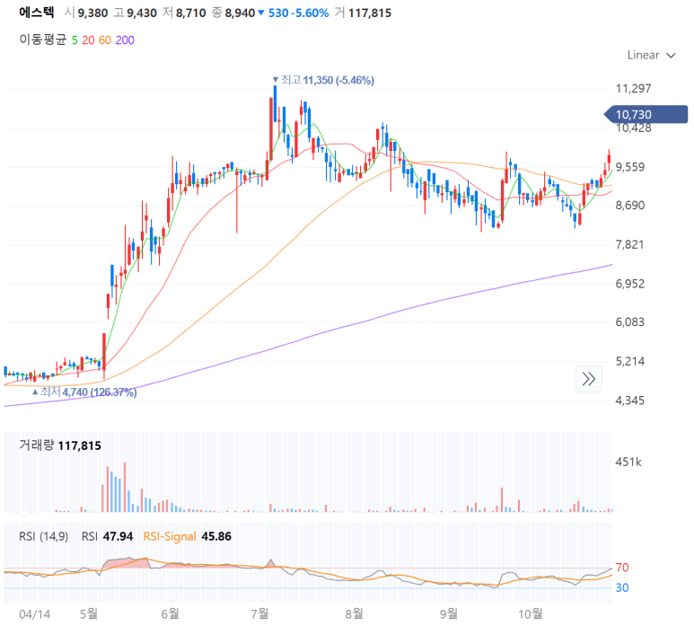
Task: Click the 30 oversold level on RSI
Action: tap(621, 587)
